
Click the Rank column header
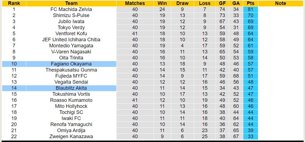[x=14, y=3]
